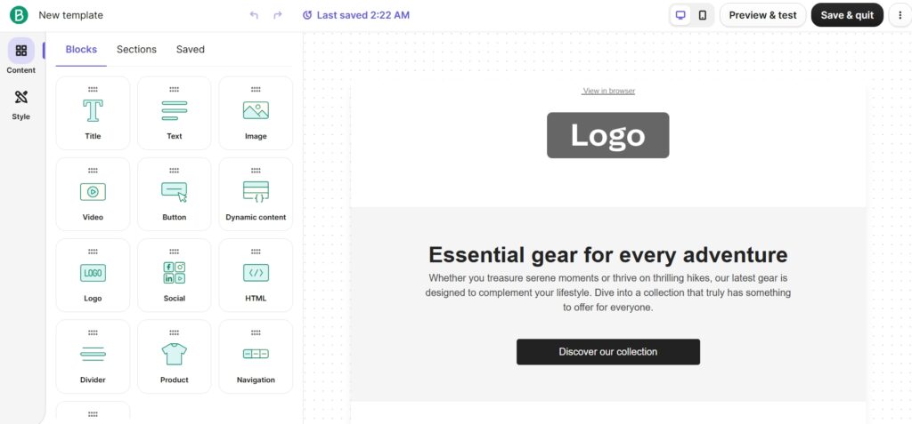Select the Video block

click(x=93, y=194)
